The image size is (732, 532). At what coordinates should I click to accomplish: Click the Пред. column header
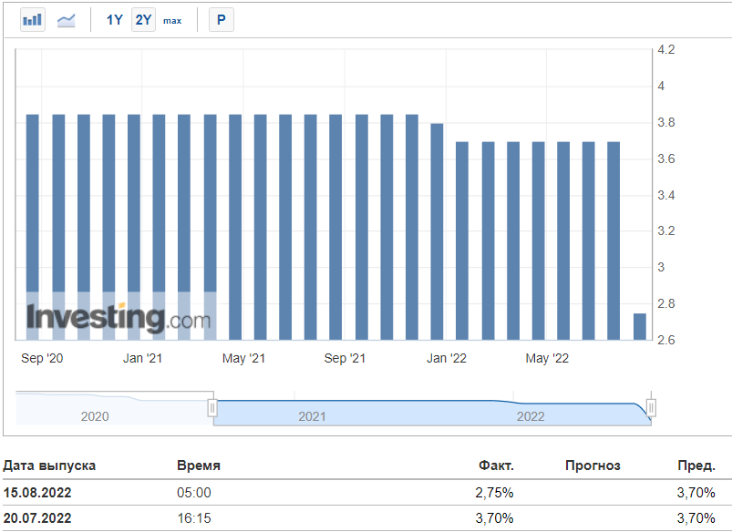696,465
